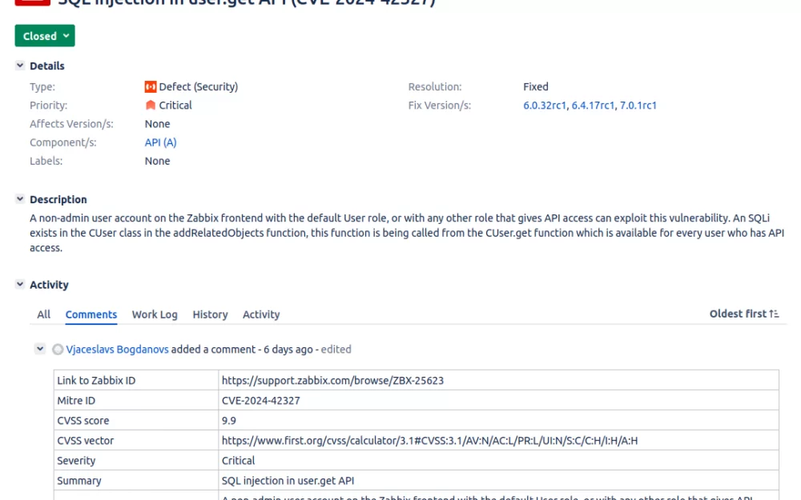Image resolution: width=801 pixels, height=500 pixels.
Task: Switch to the Work Log tab
Action: click(155, 314)
